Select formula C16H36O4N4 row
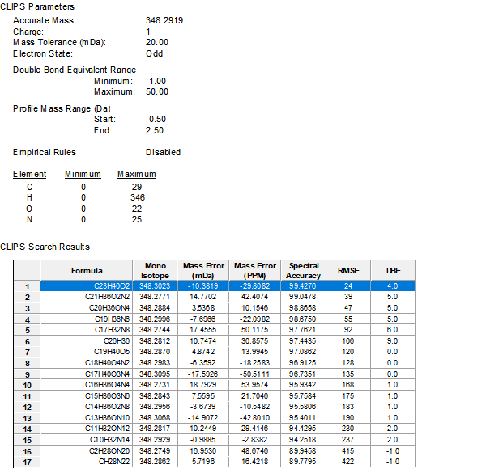This screenshot has height=469, width=486. 228,385
